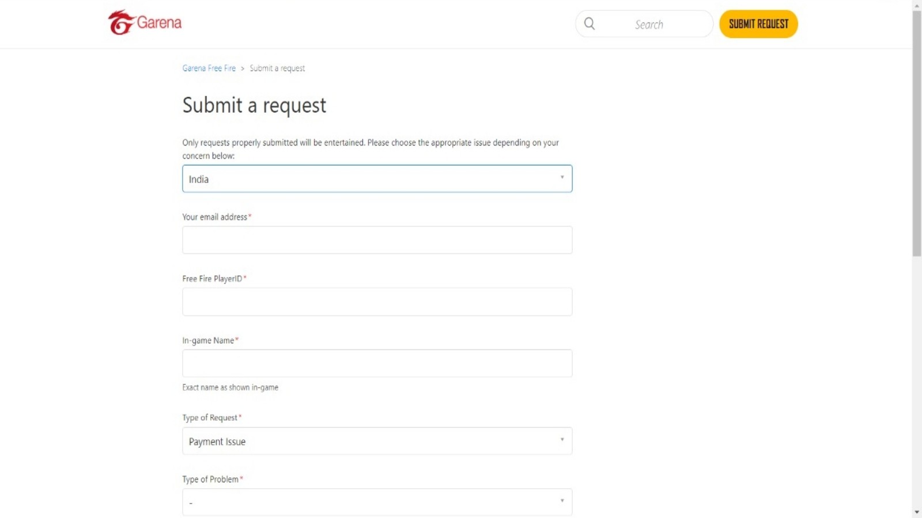The height and width of the screenshot is (518, 922).
Task: Click the Type of Problem label
Action: 210,479
